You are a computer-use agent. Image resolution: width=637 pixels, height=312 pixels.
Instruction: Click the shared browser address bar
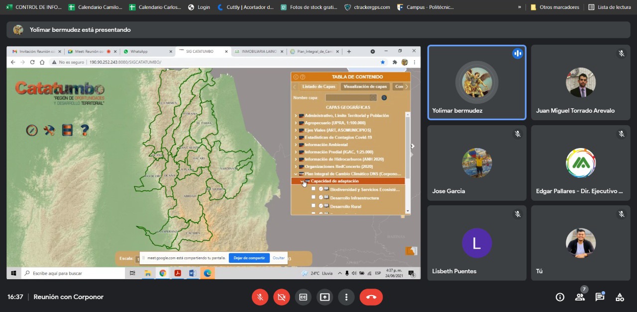coord(216,62)
